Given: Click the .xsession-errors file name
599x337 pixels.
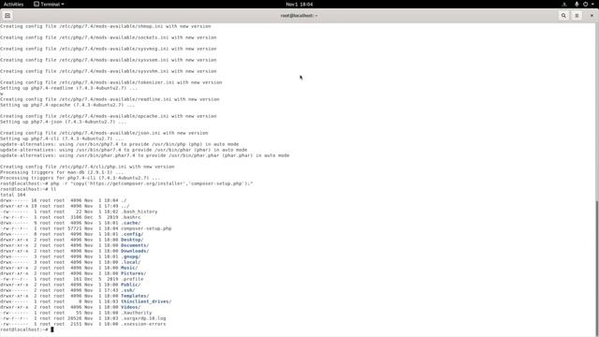Looking at the screenshot, I should [x=143, y=324].
